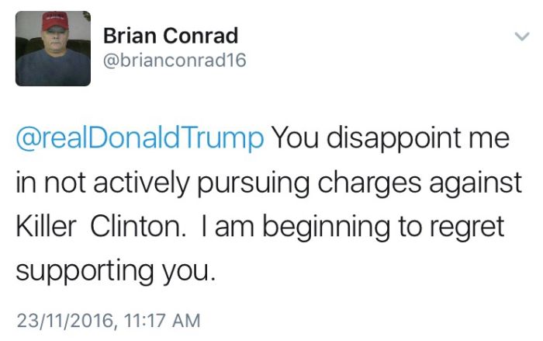Image resolution: width=543 pixels, height=341 pixels.
Task: Open the Brian Conrad display name
Action: point(170,36)
